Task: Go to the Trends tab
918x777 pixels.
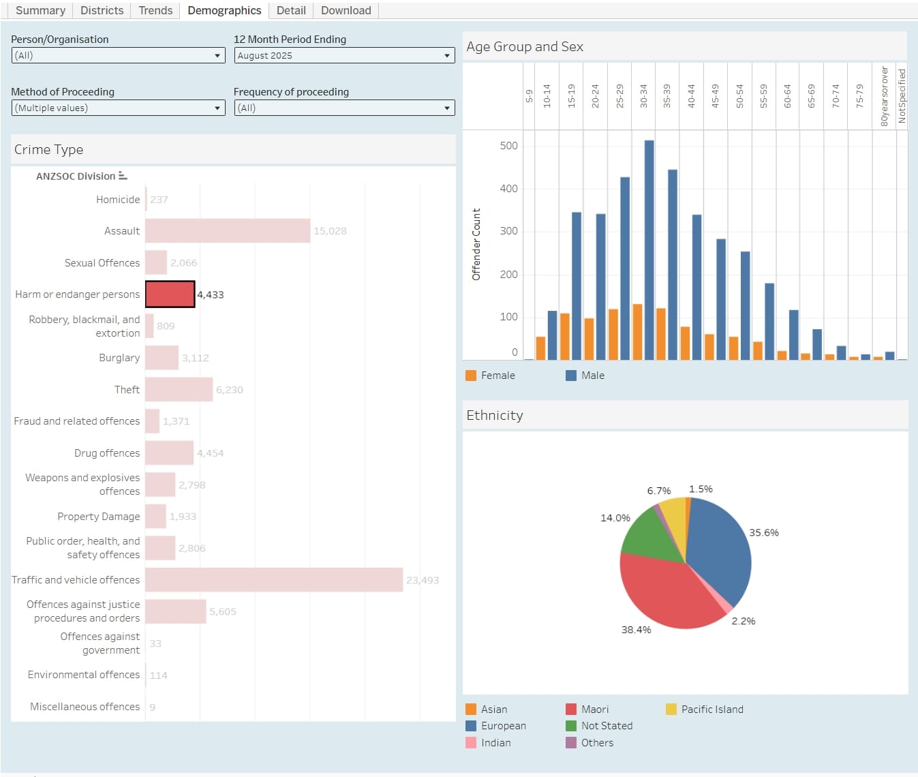Action: point(155,10)
